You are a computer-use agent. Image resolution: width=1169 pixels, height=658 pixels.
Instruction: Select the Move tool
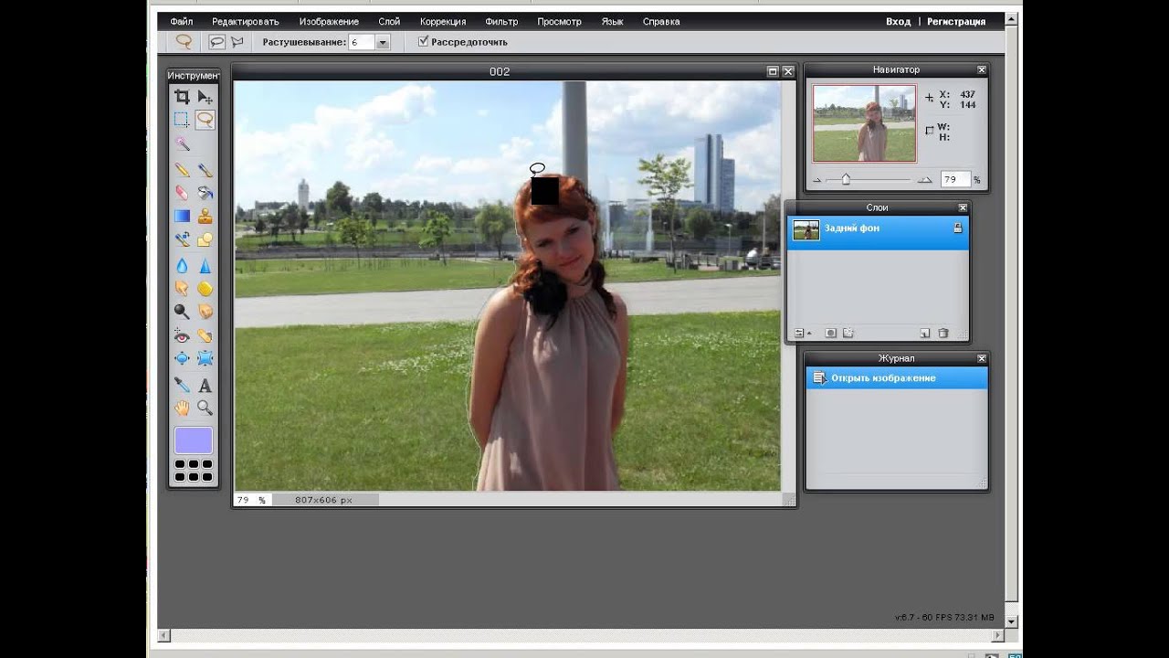(205, 97)
